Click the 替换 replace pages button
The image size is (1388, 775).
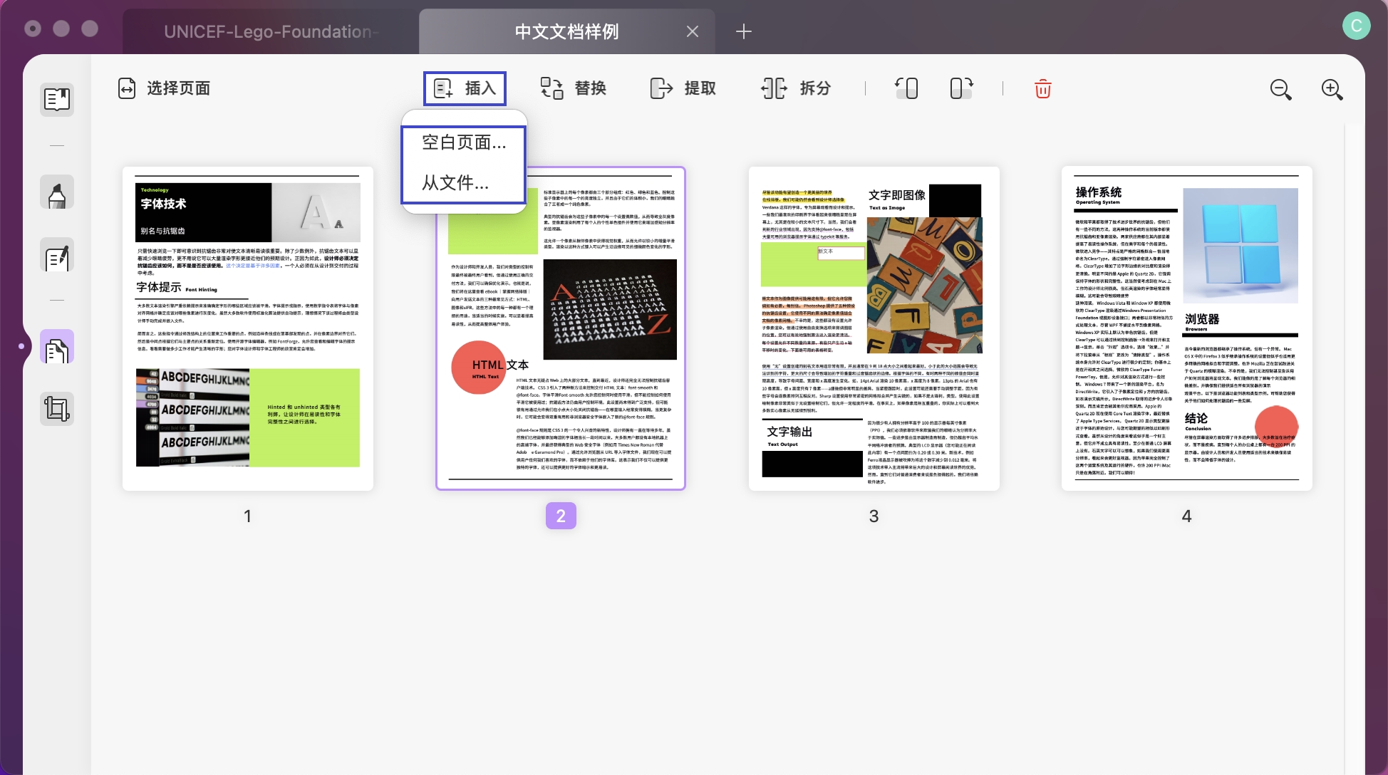573,88
